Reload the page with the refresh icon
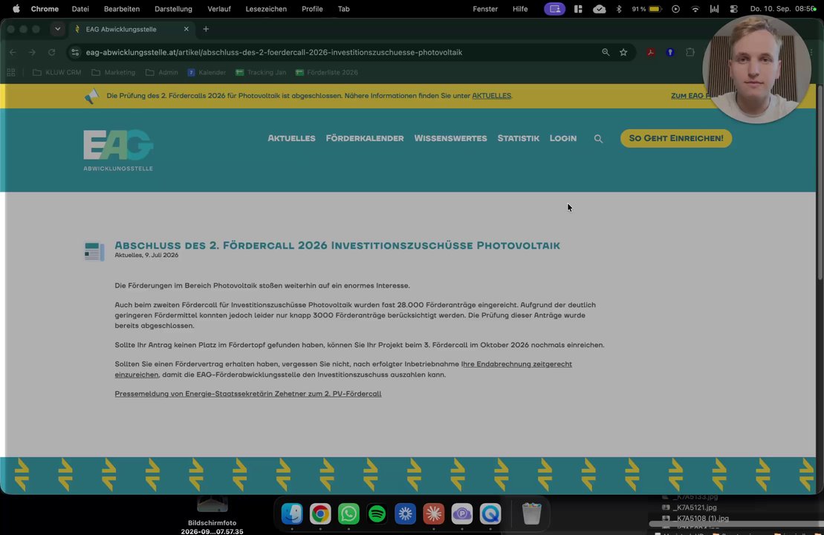Viewport: 824px width, 535px height. [x=51, y=52]
